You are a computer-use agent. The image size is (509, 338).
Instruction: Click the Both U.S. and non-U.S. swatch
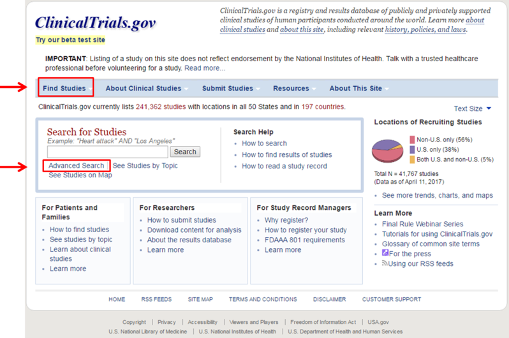click(412, 159)
